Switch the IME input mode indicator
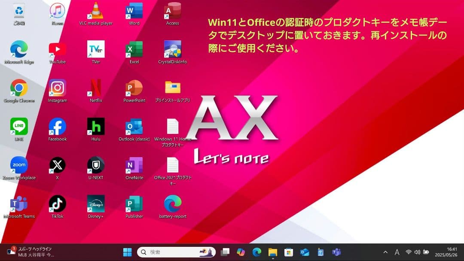This screenshot has height=261, width=464. (x=397, y=252)
